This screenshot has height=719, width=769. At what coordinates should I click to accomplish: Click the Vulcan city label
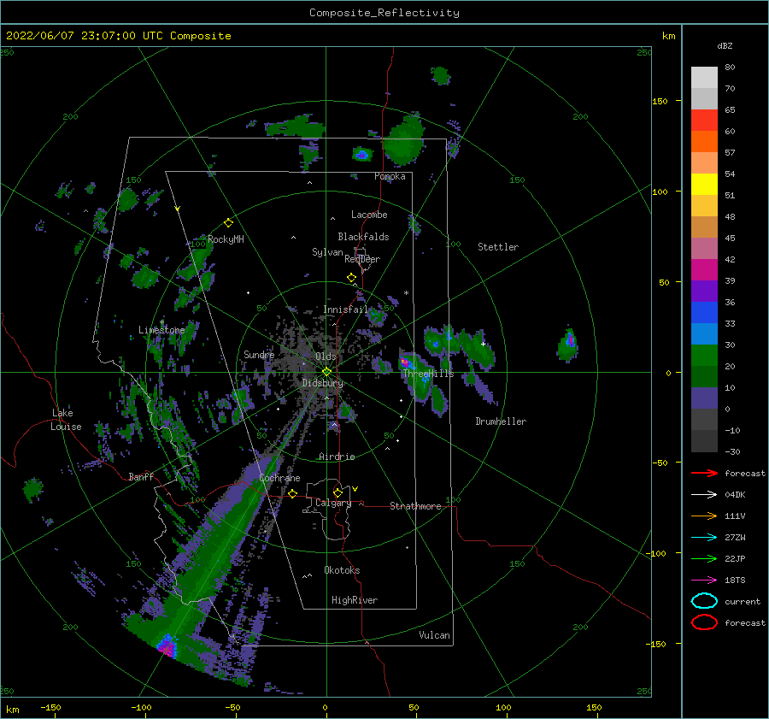(x=435, y=635)
